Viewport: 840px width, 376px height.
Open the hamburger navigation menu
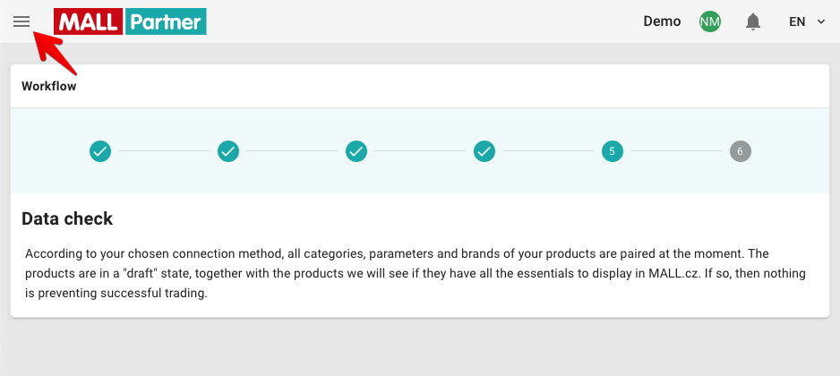21,21
